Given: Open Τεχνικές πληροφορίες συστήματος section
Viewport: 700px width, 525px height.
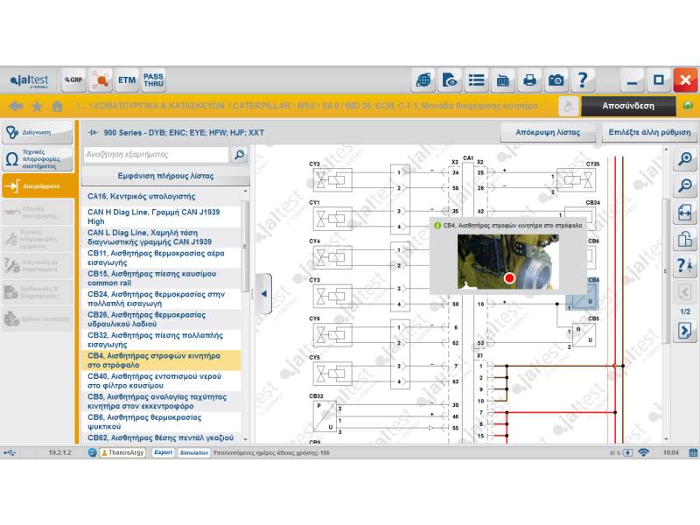Looking at the screenshot, I should [x=38, y=159].
